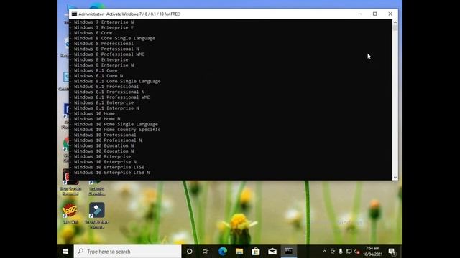Maximize the Administrator command window
The height and width of the screenshot is (258, 460).
(375, 14)
